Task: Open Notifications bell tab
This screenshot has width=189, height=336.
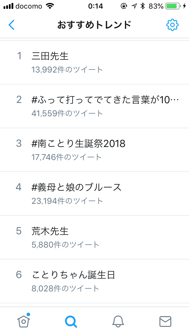Action: pyautogui.click(x=118, y=321)
